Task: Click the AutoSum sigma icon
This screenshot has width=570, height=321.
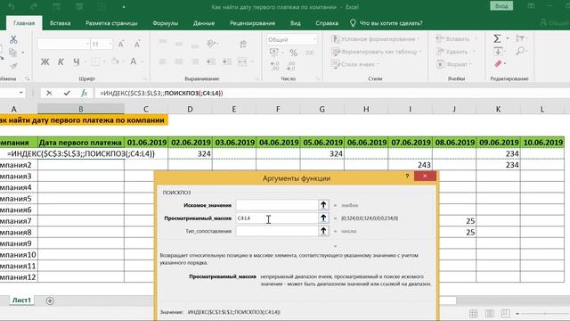Action: (497, 38)
